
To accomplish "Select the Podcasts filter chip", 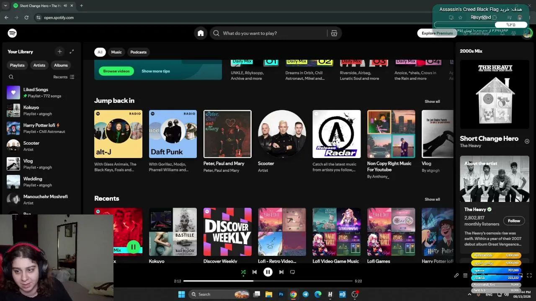I will click(x=138, y=52).
